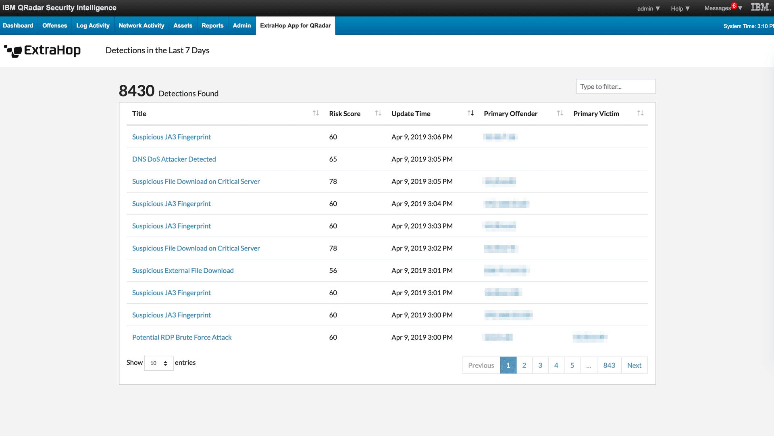
Task: Click the Previous pagination button
Action: click(x=481, y=365)
